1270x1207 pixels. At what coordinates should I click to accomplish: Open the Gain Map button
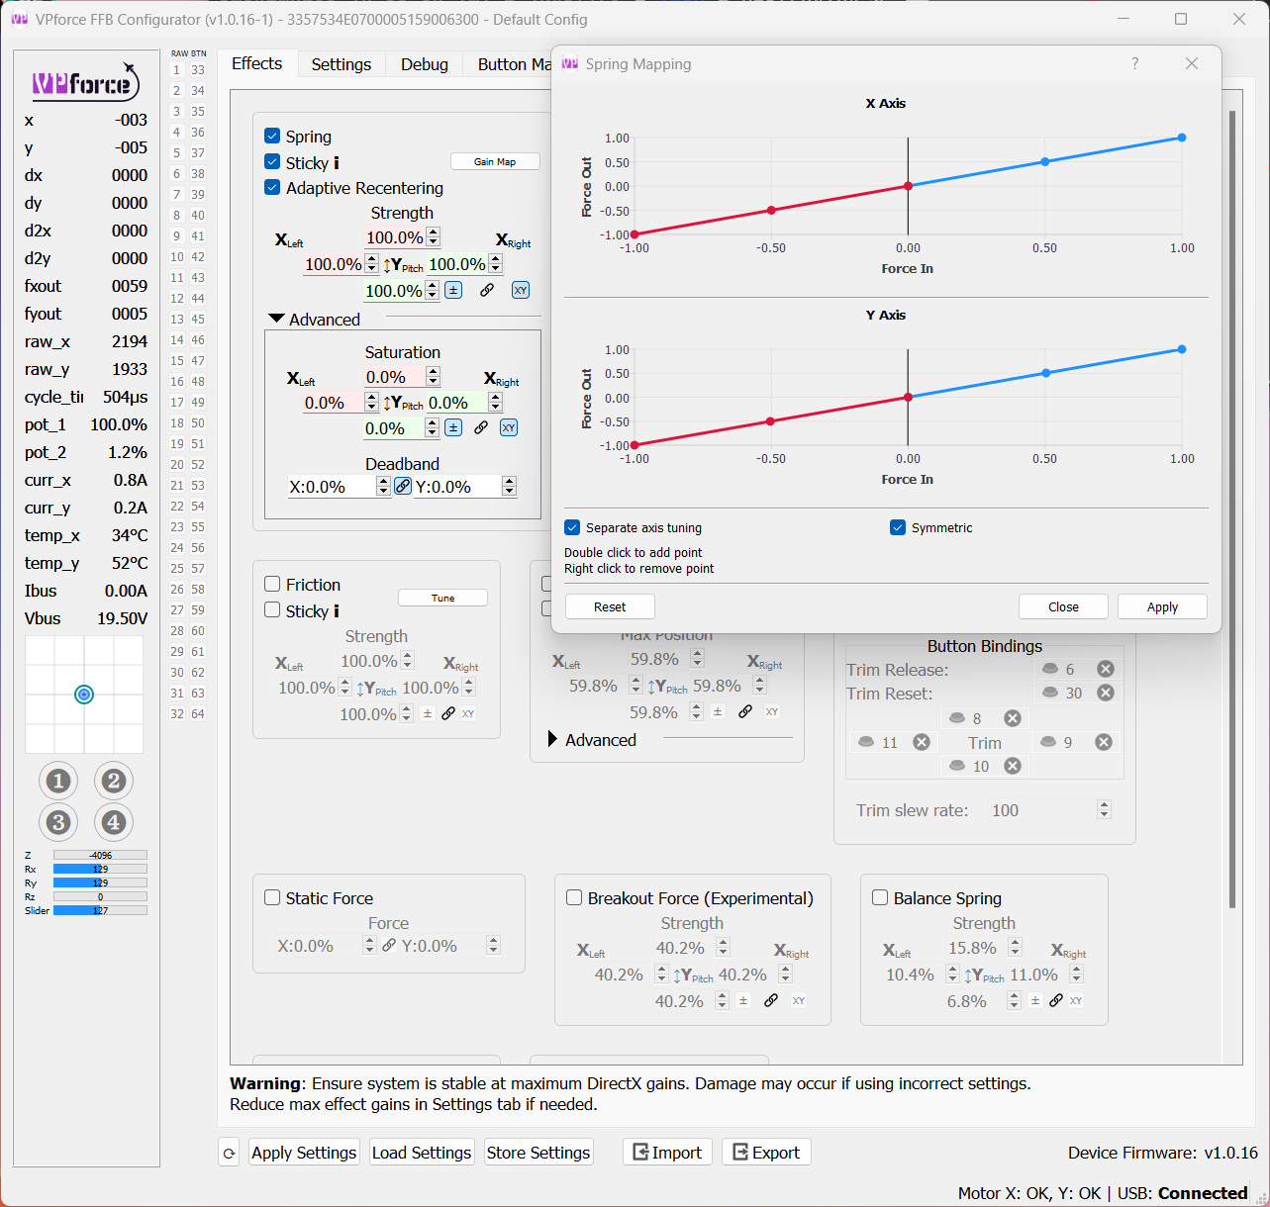pos(495,161)
